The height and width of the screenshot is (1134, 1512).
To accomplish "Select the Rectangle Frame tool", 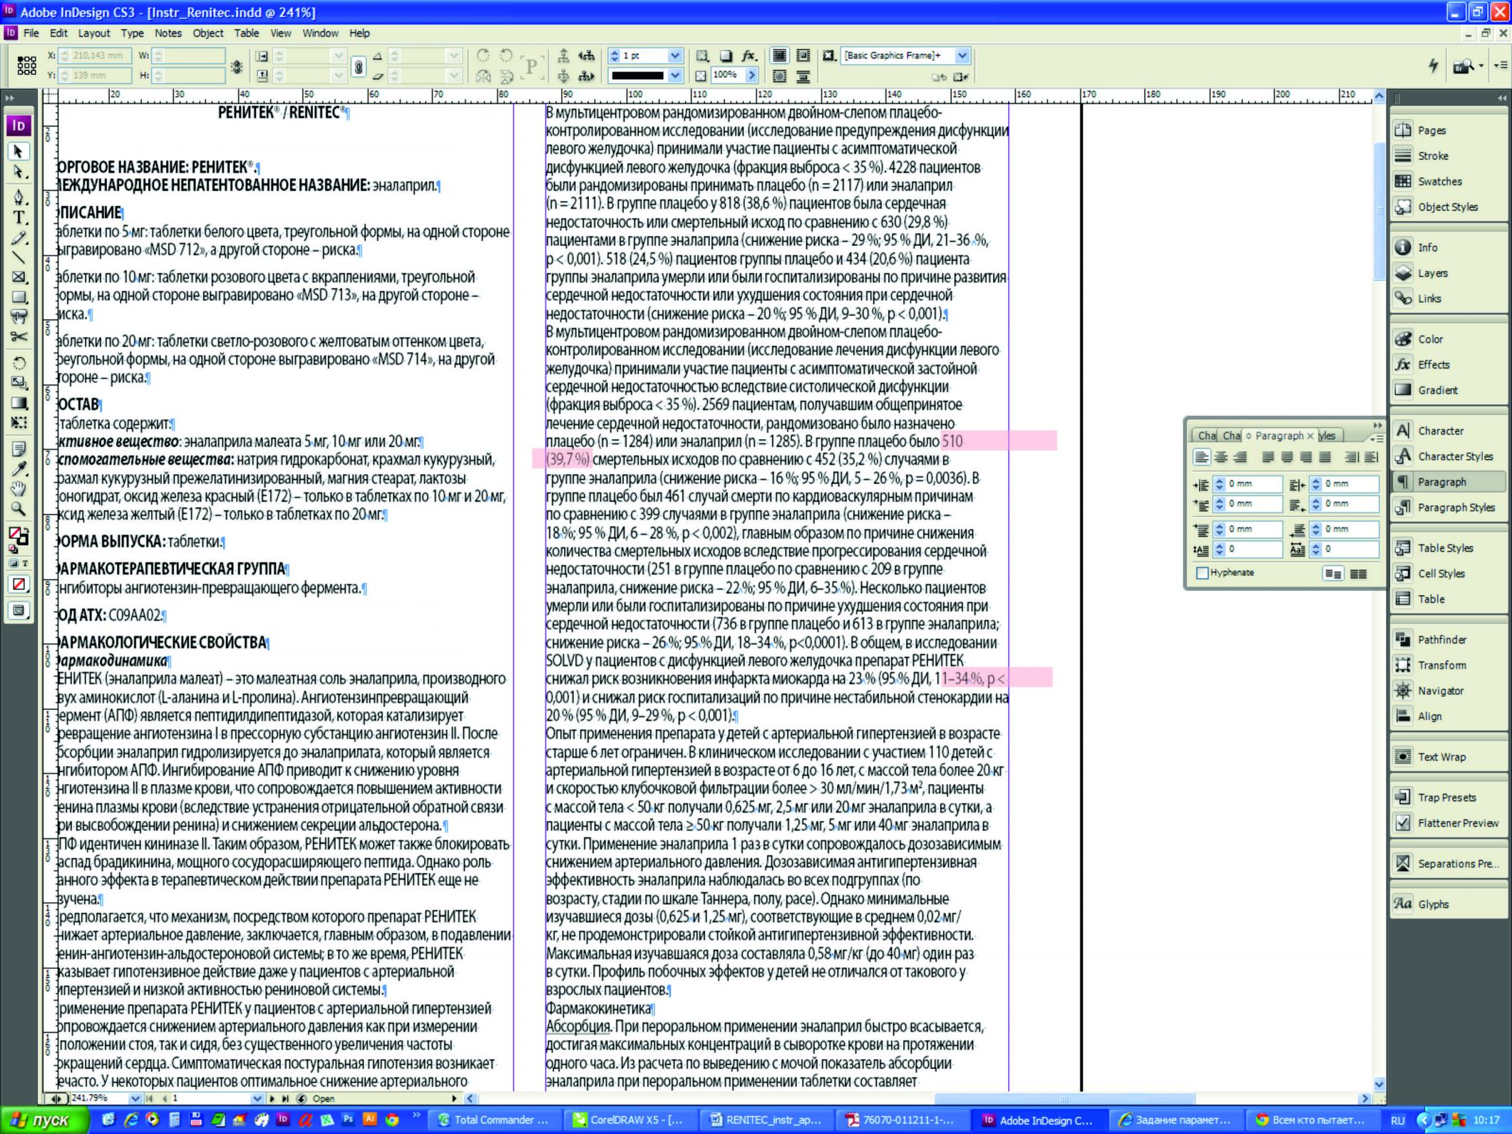I will click(19, 277).
